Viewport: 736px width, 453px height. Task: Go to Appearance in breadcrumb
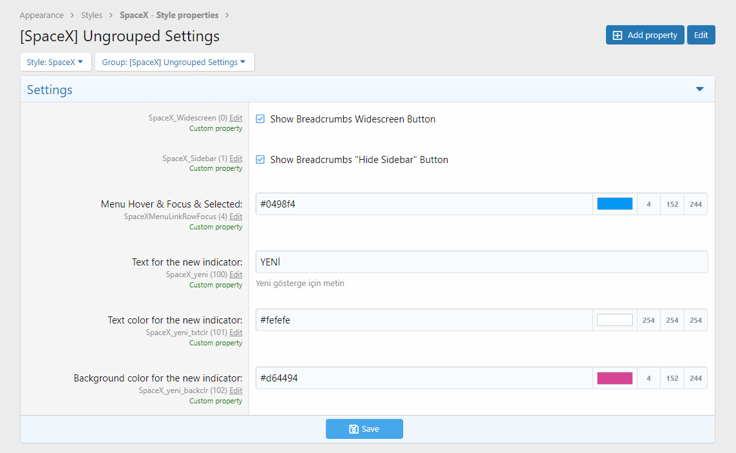(41, 15)
